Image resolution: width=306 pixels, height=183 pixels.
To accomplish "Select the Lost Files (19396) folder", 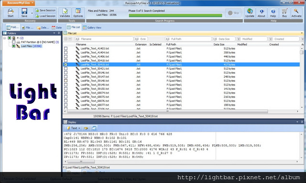I will coord(31,46).
